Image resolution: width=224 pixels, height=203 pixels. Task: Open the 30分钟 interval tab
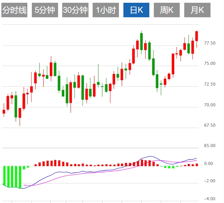(75, 10)
